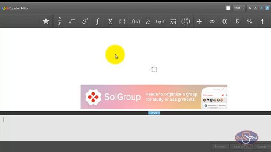The image size is (271, 152).
Task: Open the Greek alpha letters palette
Action: [224, 22]
